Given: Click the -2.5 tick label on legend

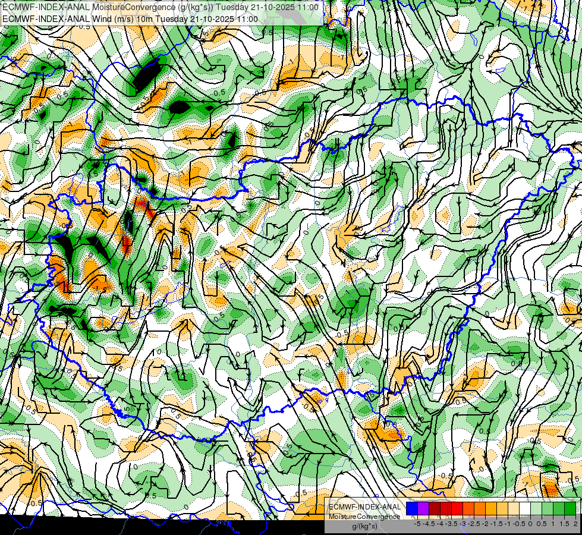Looking at the screenshot, I should point(474,524).
